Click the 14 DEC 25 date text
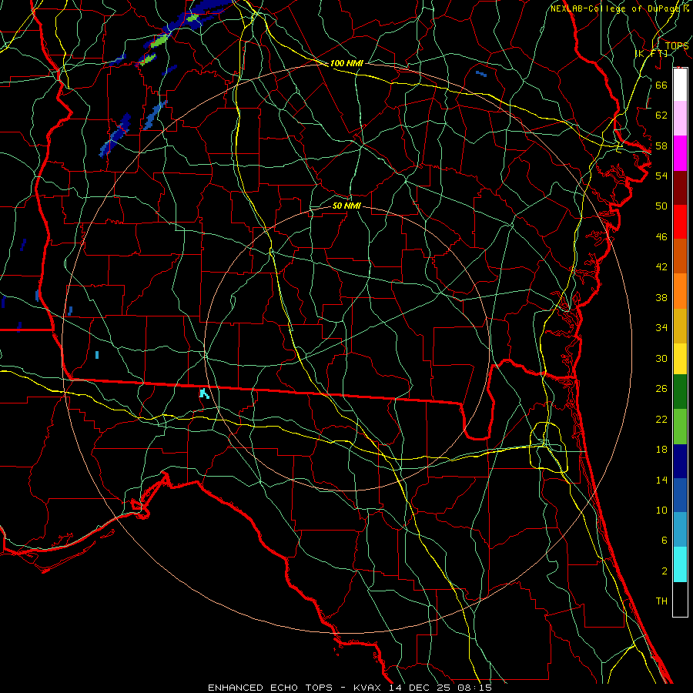The width and height of the screenshot is (693, 693). 421,688
